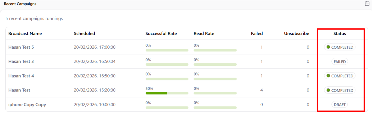This screenshot has height=114, width=372.
Task: Open the iphone Copy Copy campaign
Action: [x=27, y=105]
